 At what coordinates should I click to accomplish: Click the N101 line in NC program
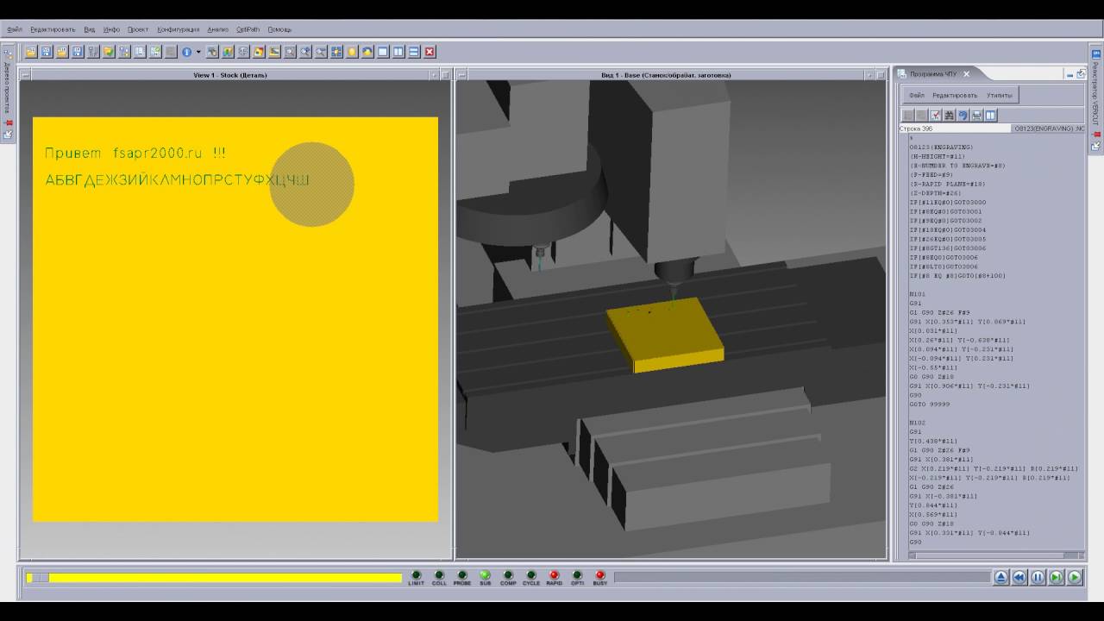click(917, 294)
